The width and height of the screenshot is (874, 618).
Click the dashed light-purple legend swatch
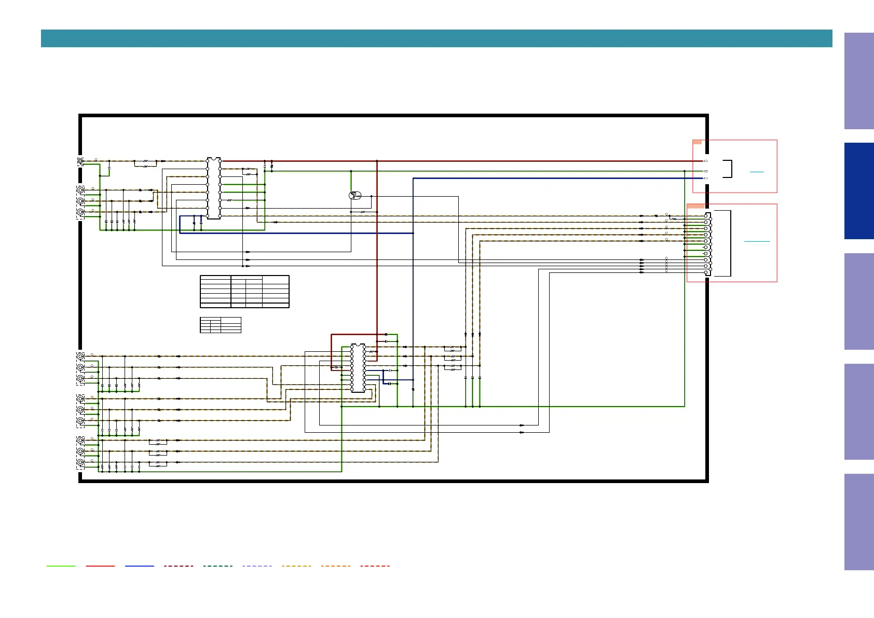click(x=257, y=566)
